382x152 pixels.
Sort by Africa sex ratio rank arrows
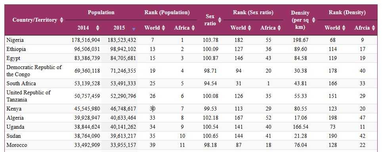pyautogui.click(x=279, y=28)
